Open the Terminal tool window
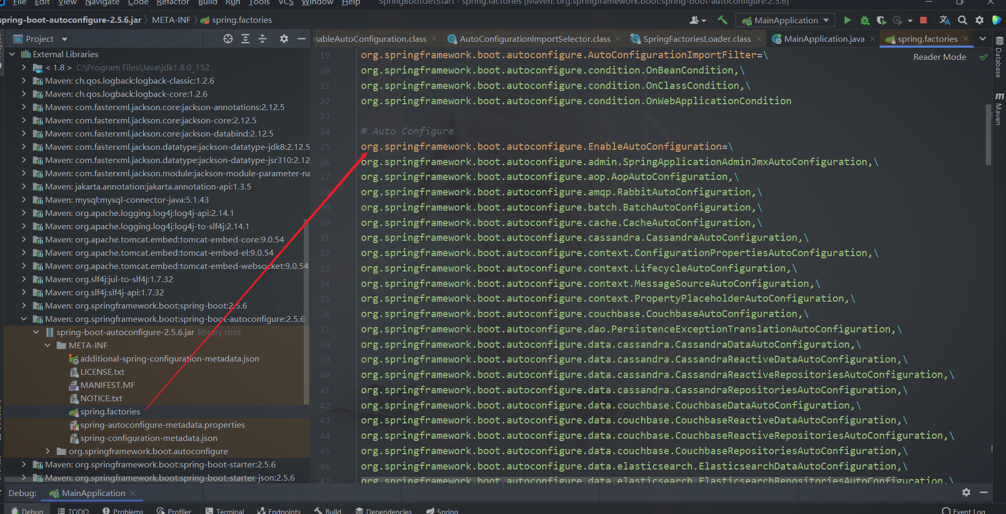Image resolution: width=1006 pixels, height=514 pixels. [224, 510]
